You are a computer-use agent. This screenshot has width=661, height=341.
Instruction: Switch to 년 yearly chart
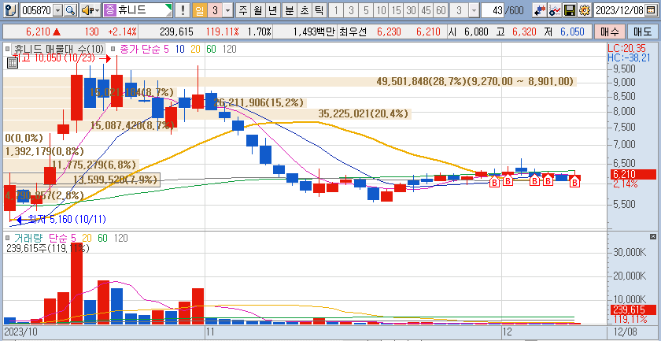[274, 10]
